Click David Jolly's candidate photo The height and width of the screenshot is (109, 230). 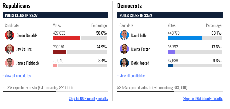pos(124,35)
